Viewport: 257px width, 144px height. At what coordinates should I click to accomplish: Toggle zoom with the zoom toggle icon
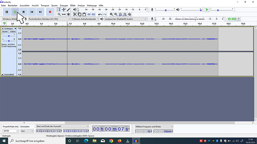(x=130, y=14)
